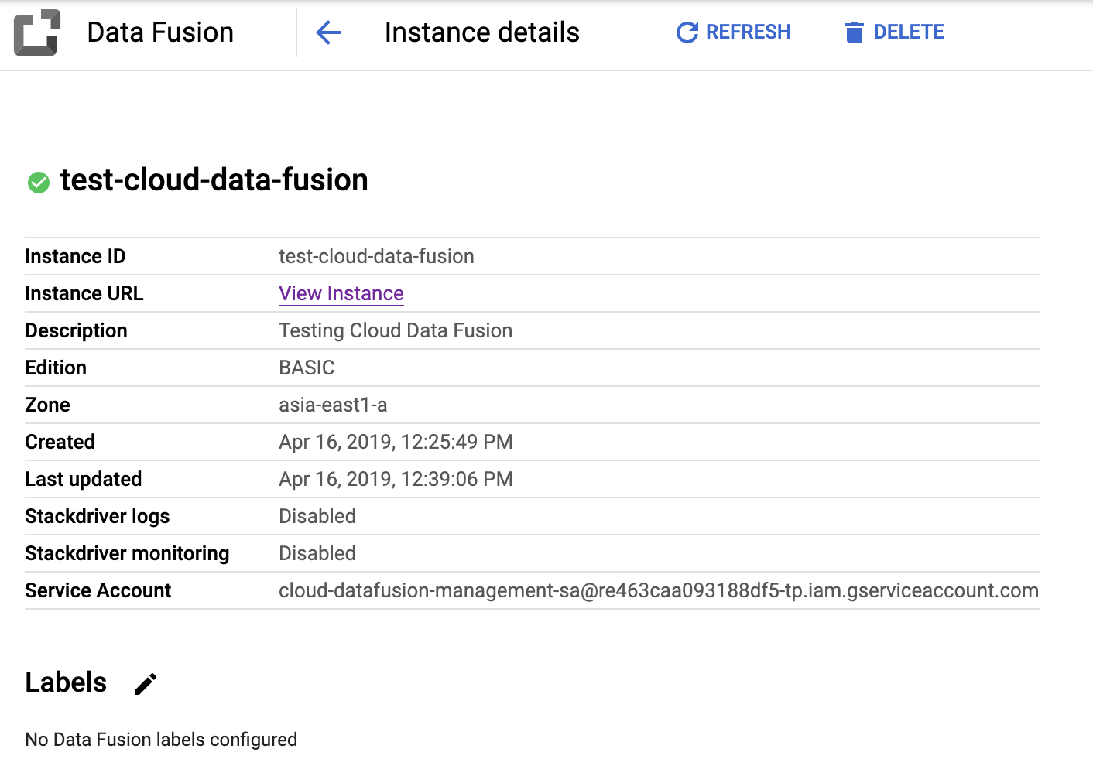This screenshot has width=1093, height=783.
Task: Click the green running status checkmark
Action: [x=39, y=182]
